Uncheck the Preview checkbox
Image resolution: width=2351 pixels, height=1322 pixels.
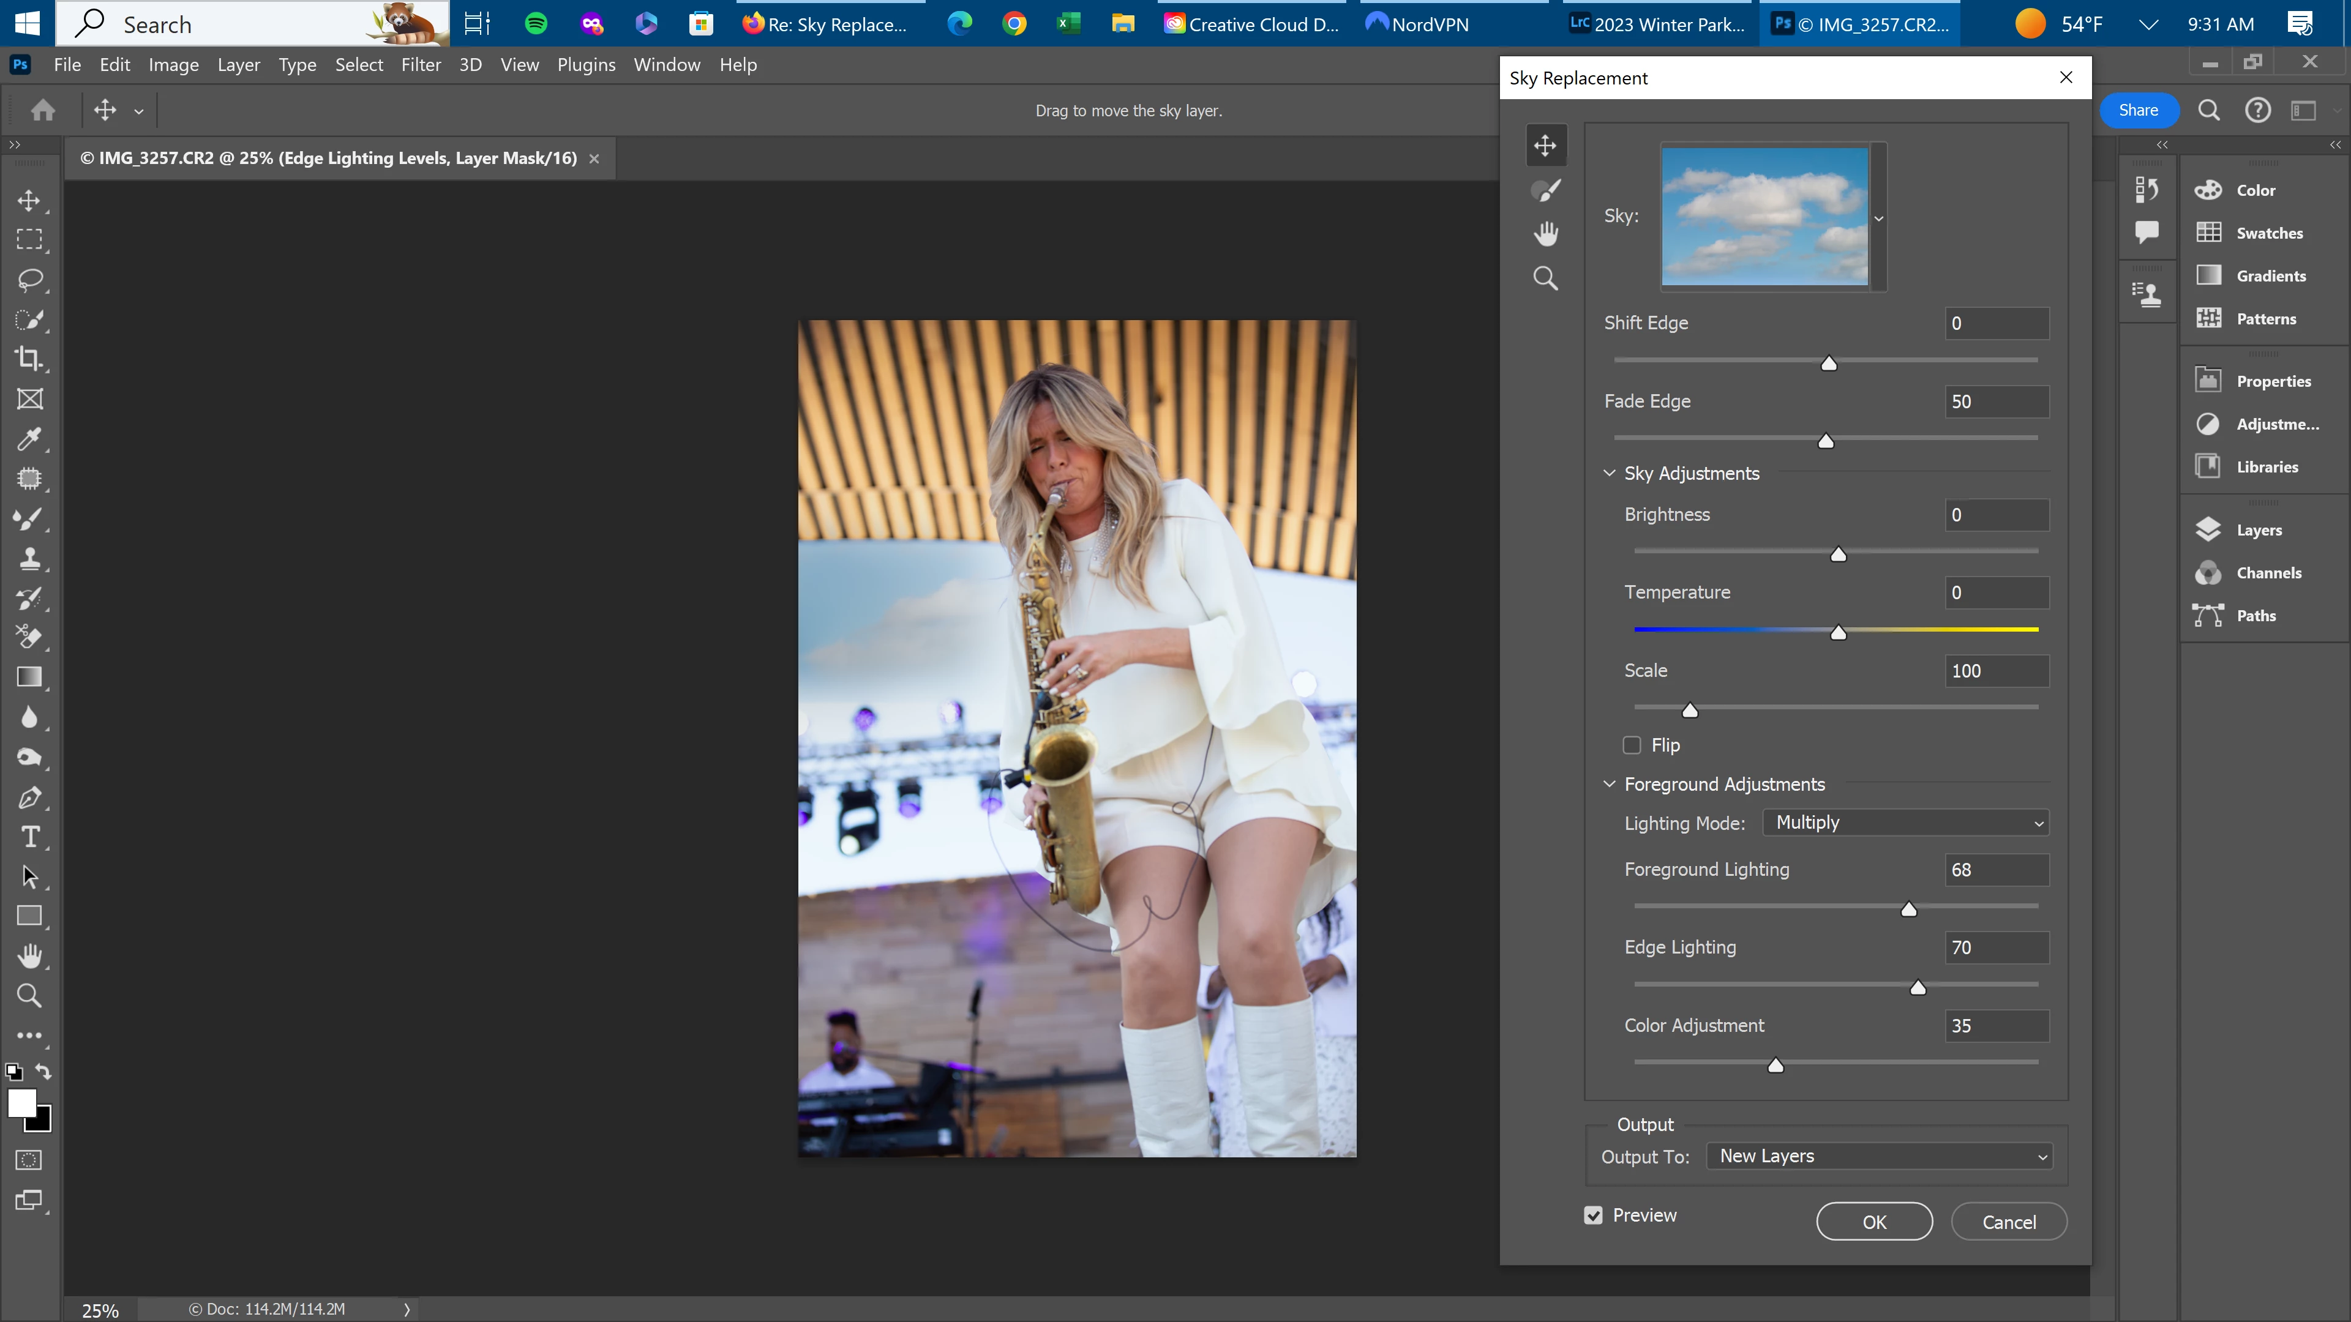(x=1594, y=1216)
